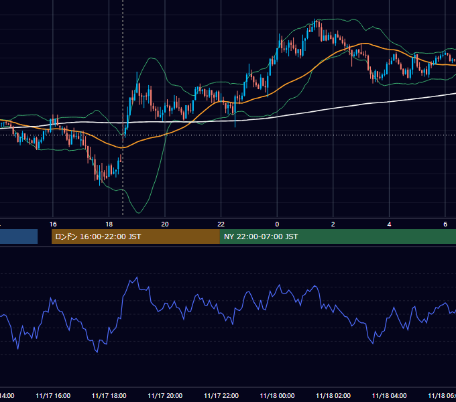Click the '11/17 22:00' date label
This screenshot has height=402, width=456.
[x=221, y=395]
